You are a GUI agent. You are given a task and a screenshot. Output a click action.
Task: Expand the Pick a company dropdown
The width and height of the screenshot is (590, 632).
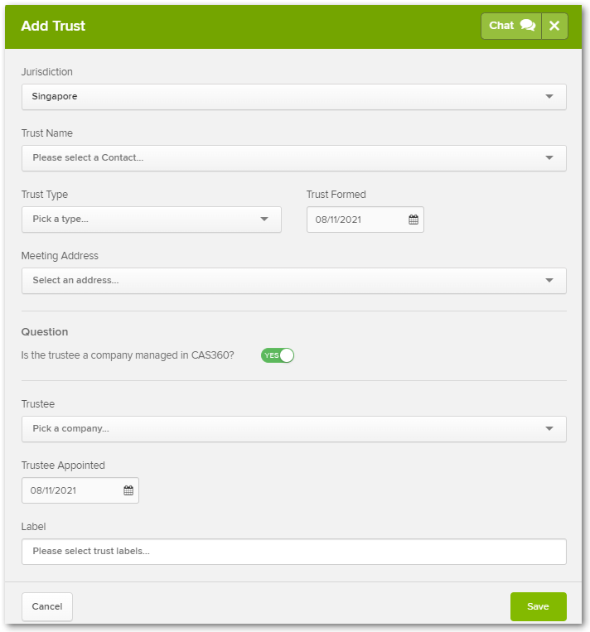coord(294,429)
